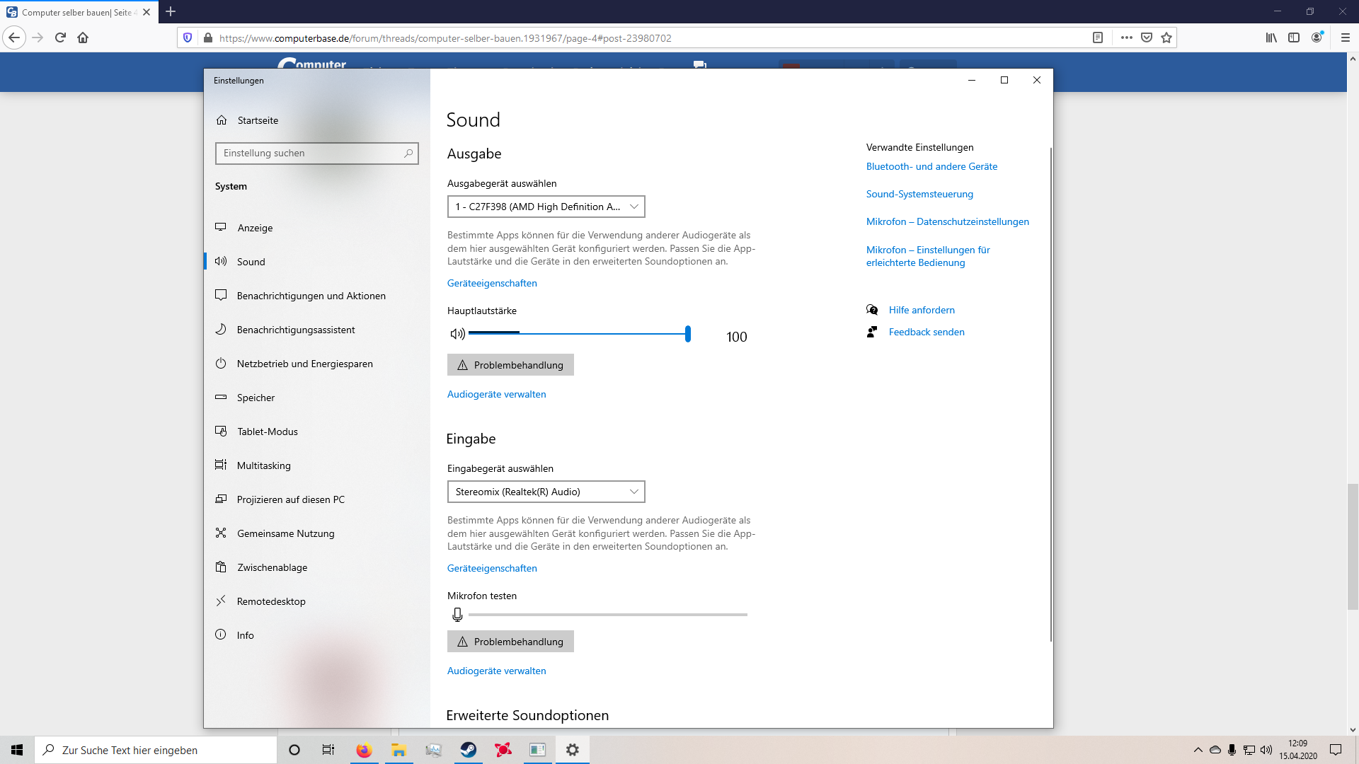Click the speaker icon beside Hauptlautstärke slider
The height and width of the screenshot is (764, 1359).
tap(457, 334)
